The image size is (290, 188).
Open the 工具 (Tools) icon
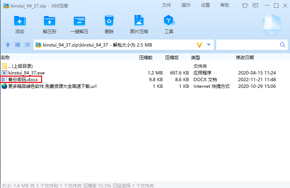click(x=169, y=21)
